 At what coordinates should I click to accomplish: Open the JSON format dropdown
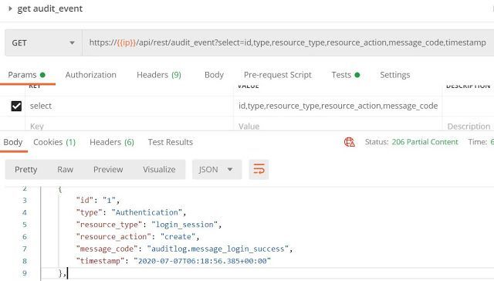point(217,170)
